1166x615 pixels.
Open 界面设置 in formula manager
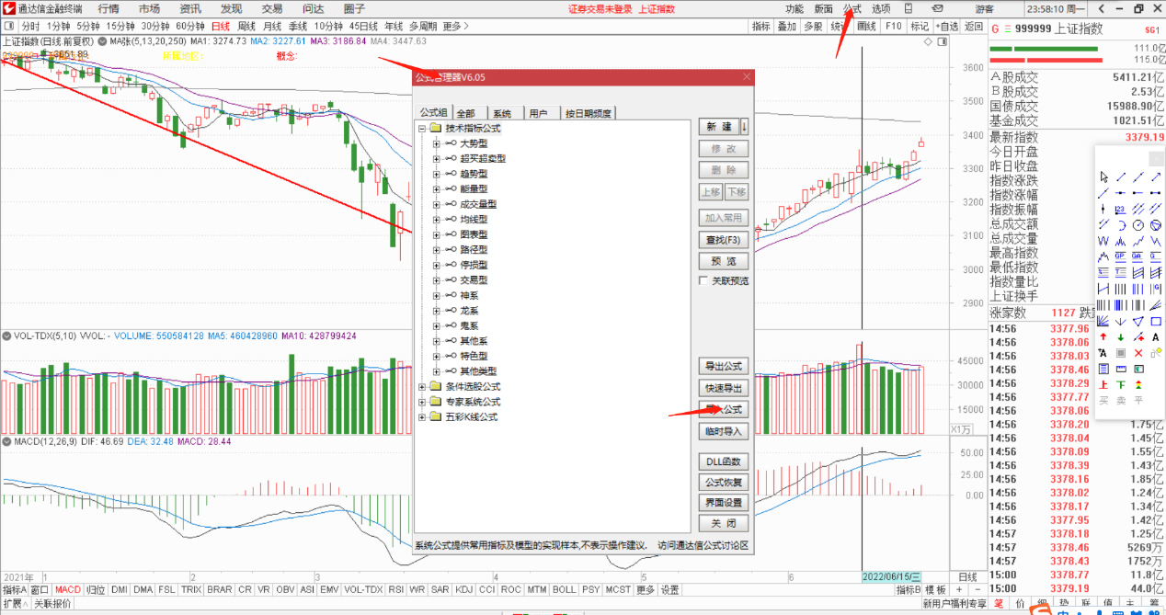[723, 503]
